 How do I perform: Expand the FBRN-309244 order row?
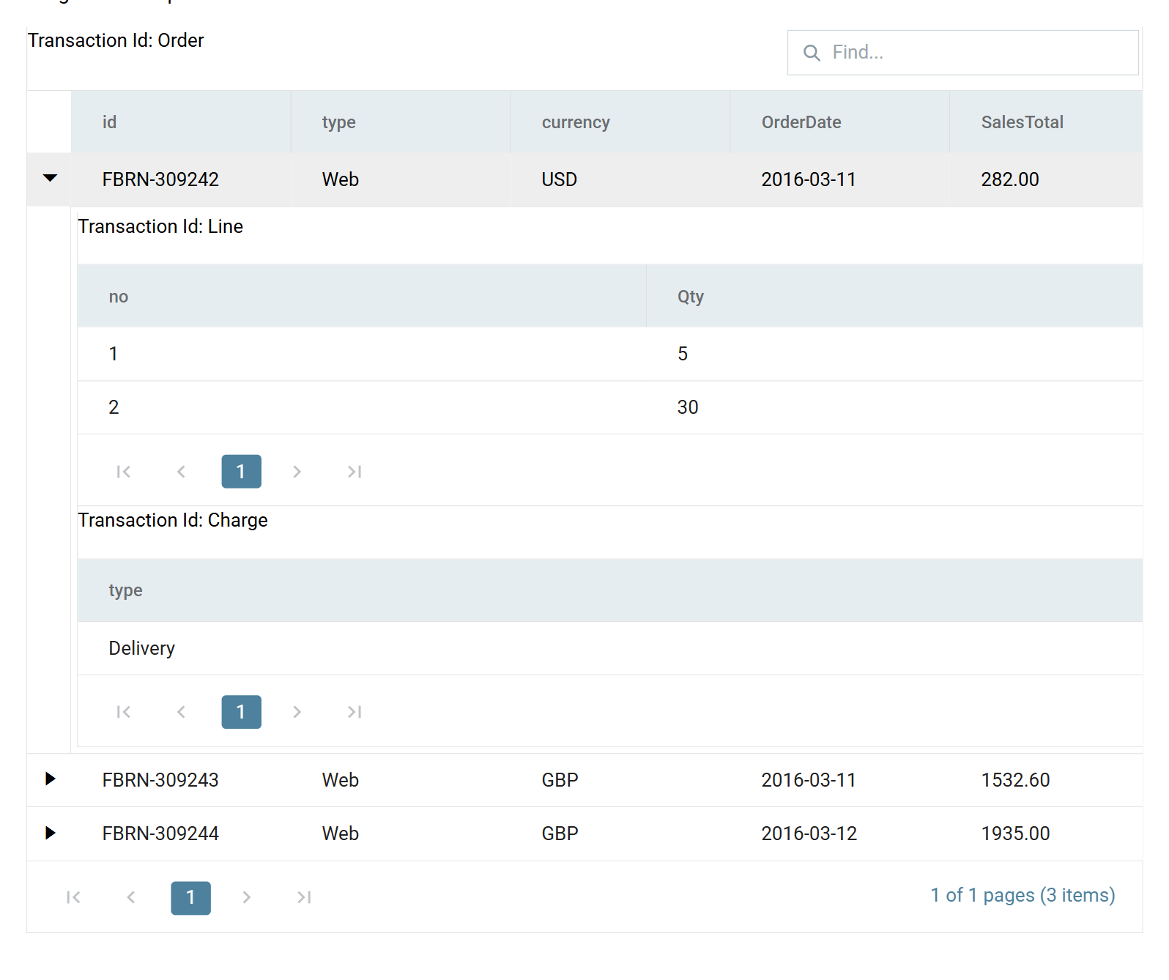tap(50, 833)
